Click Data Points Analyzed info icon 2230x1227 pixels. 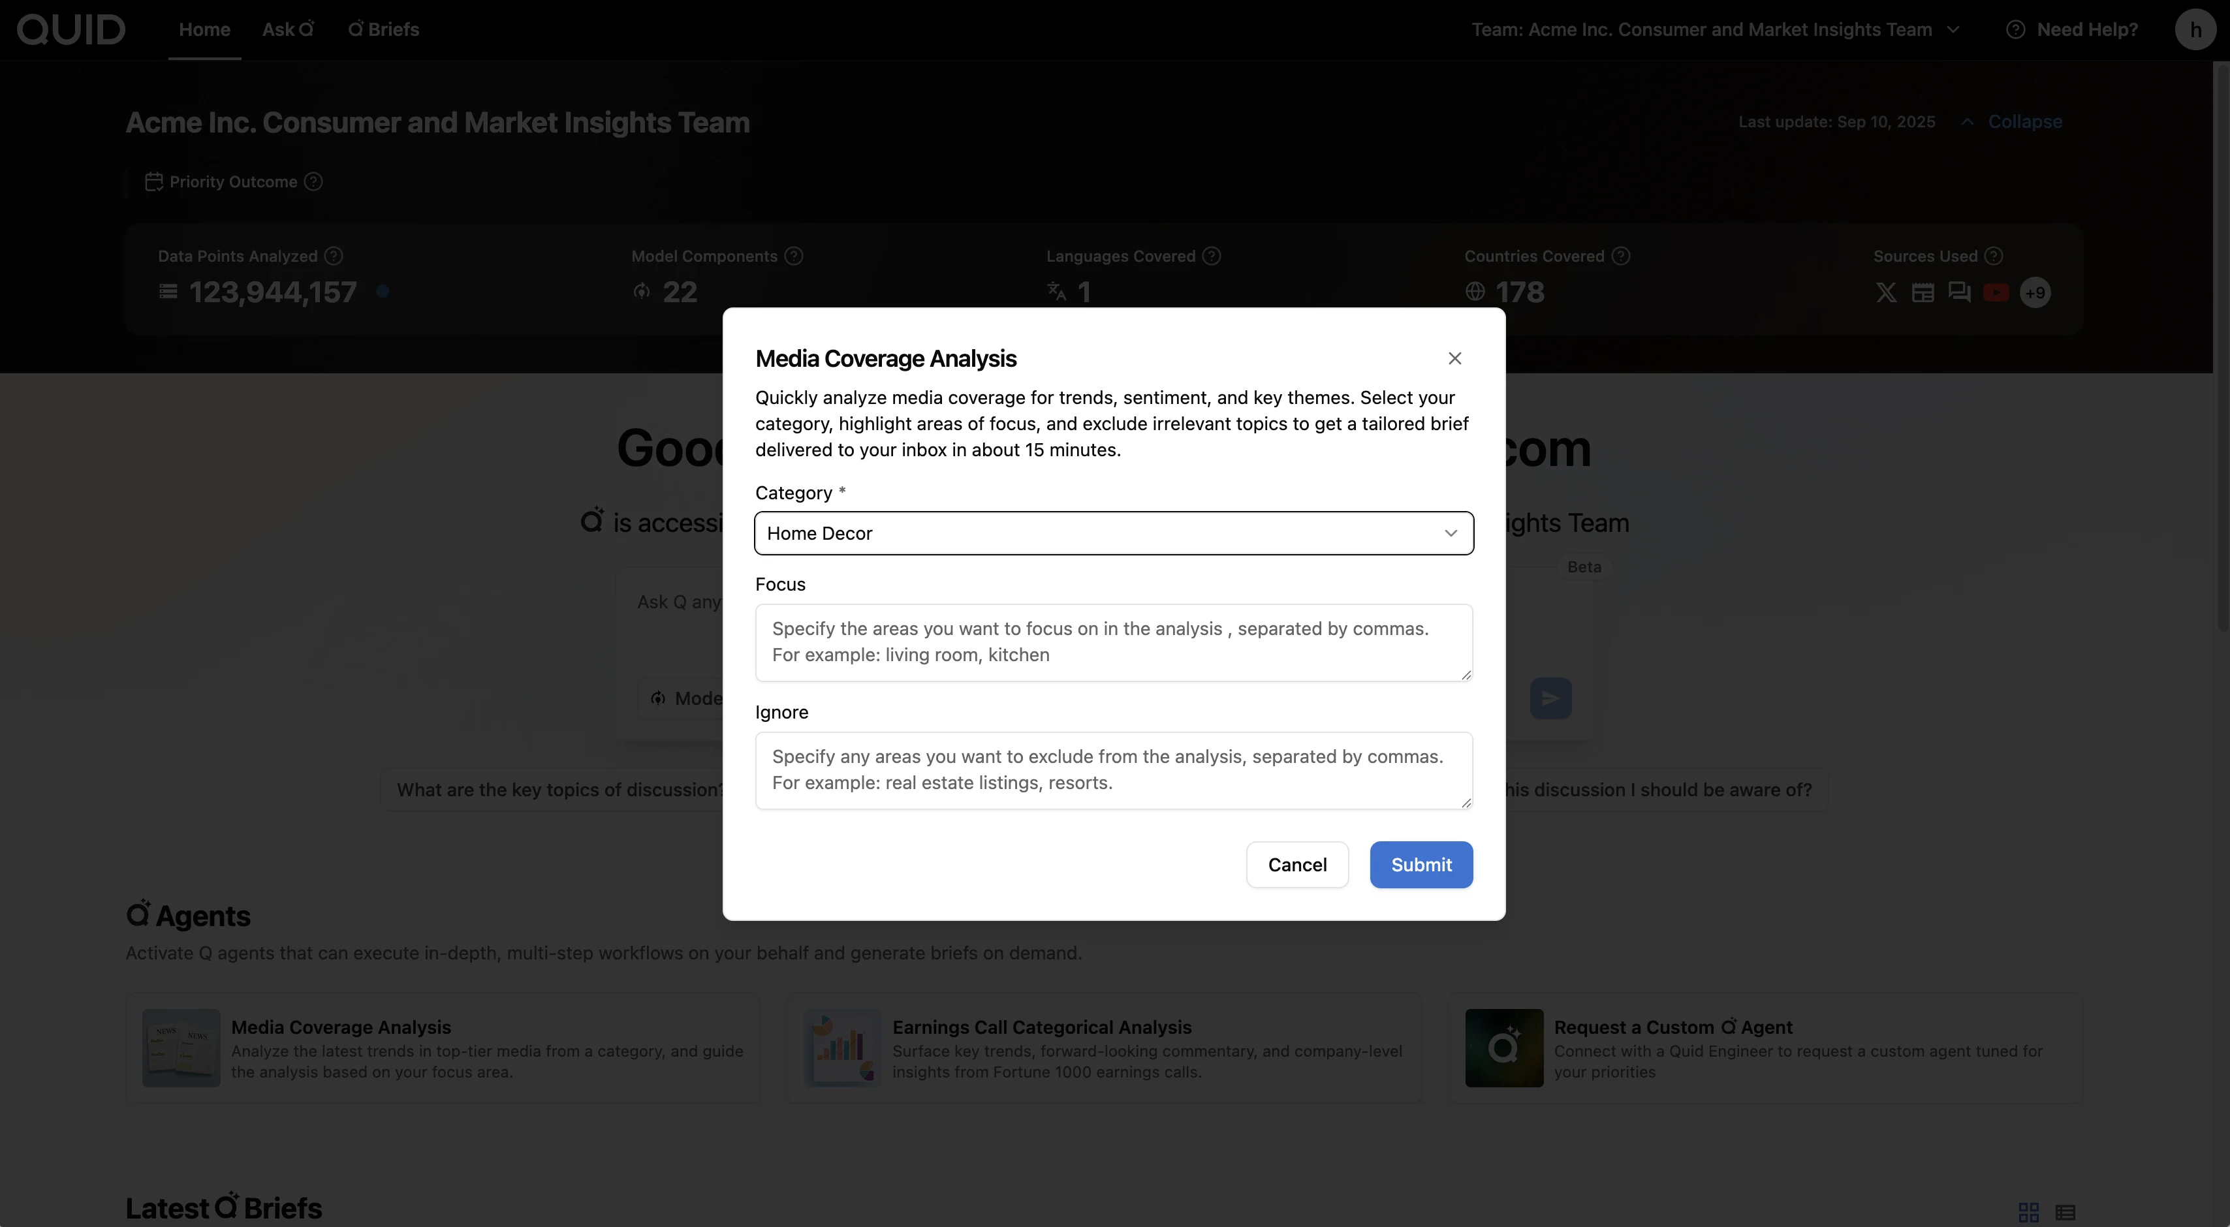click(x=334, y=256)
